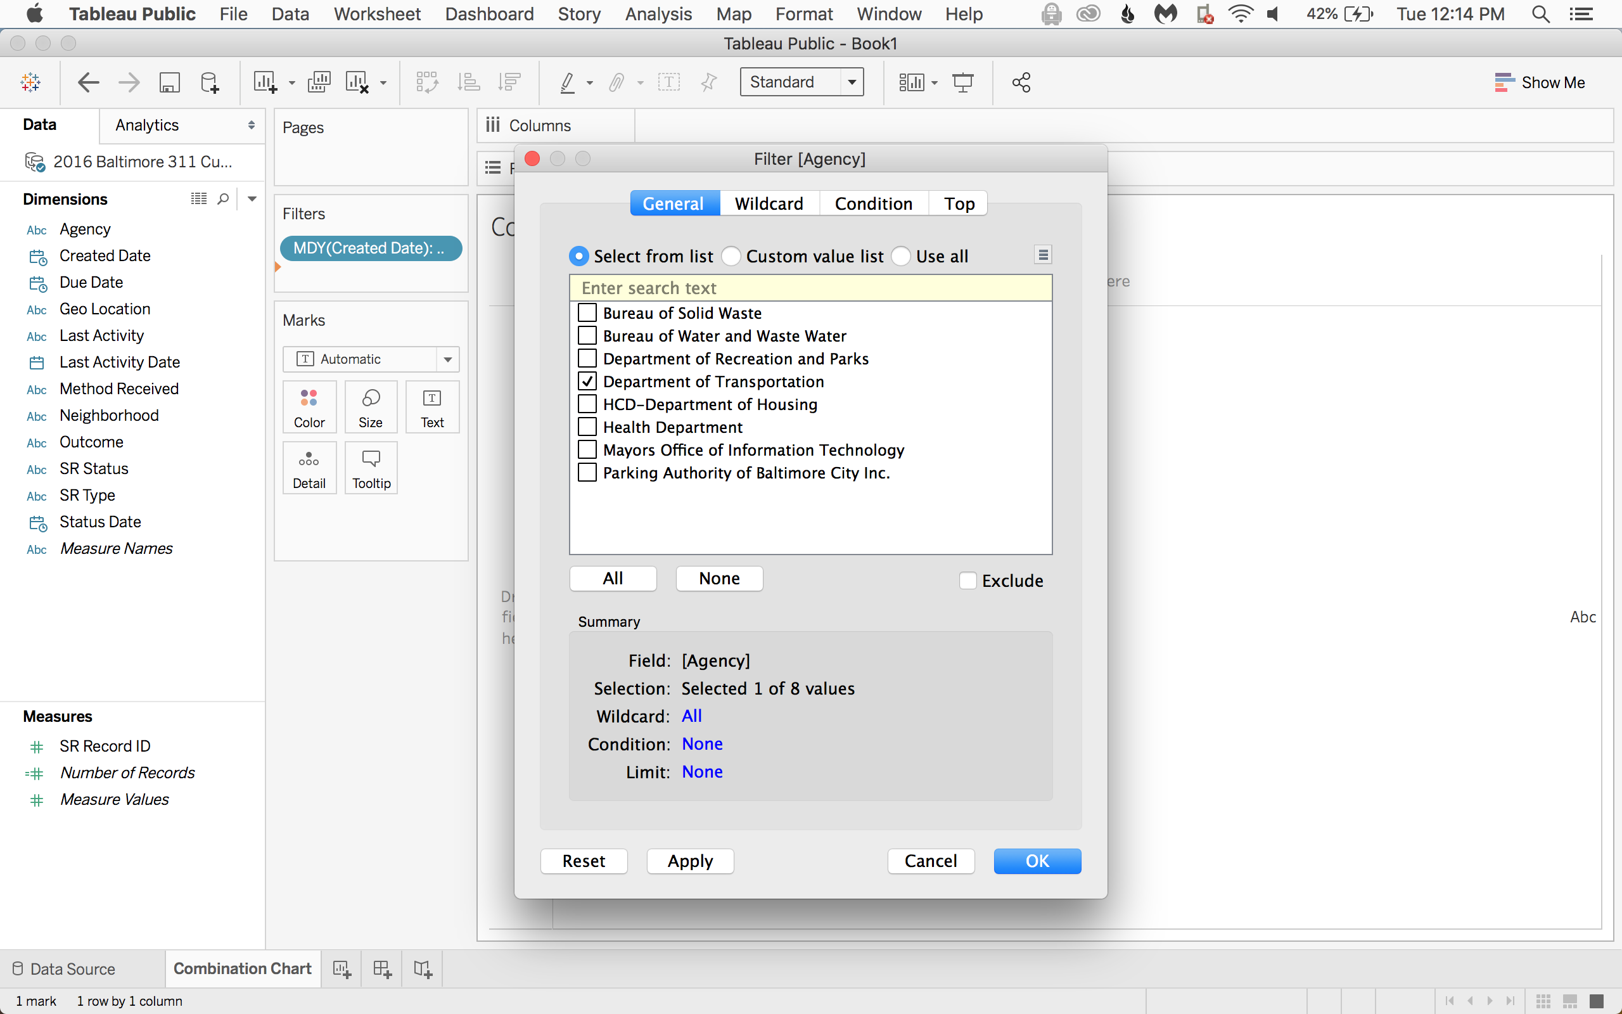Click the New Story tab icon
The height and width of the screenshot is (1014, 1622).
(422, 969)
